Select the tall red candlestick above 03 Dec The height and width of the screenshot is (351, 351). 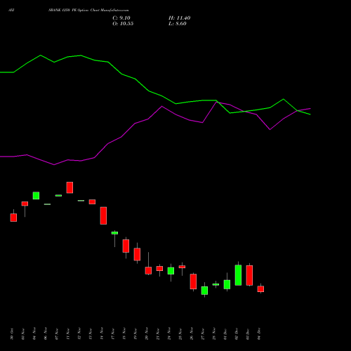point(249,275)
